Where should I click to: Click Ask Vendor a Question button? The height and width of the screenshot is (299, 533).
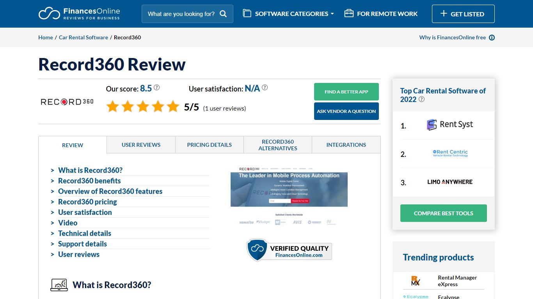[346, 111]
